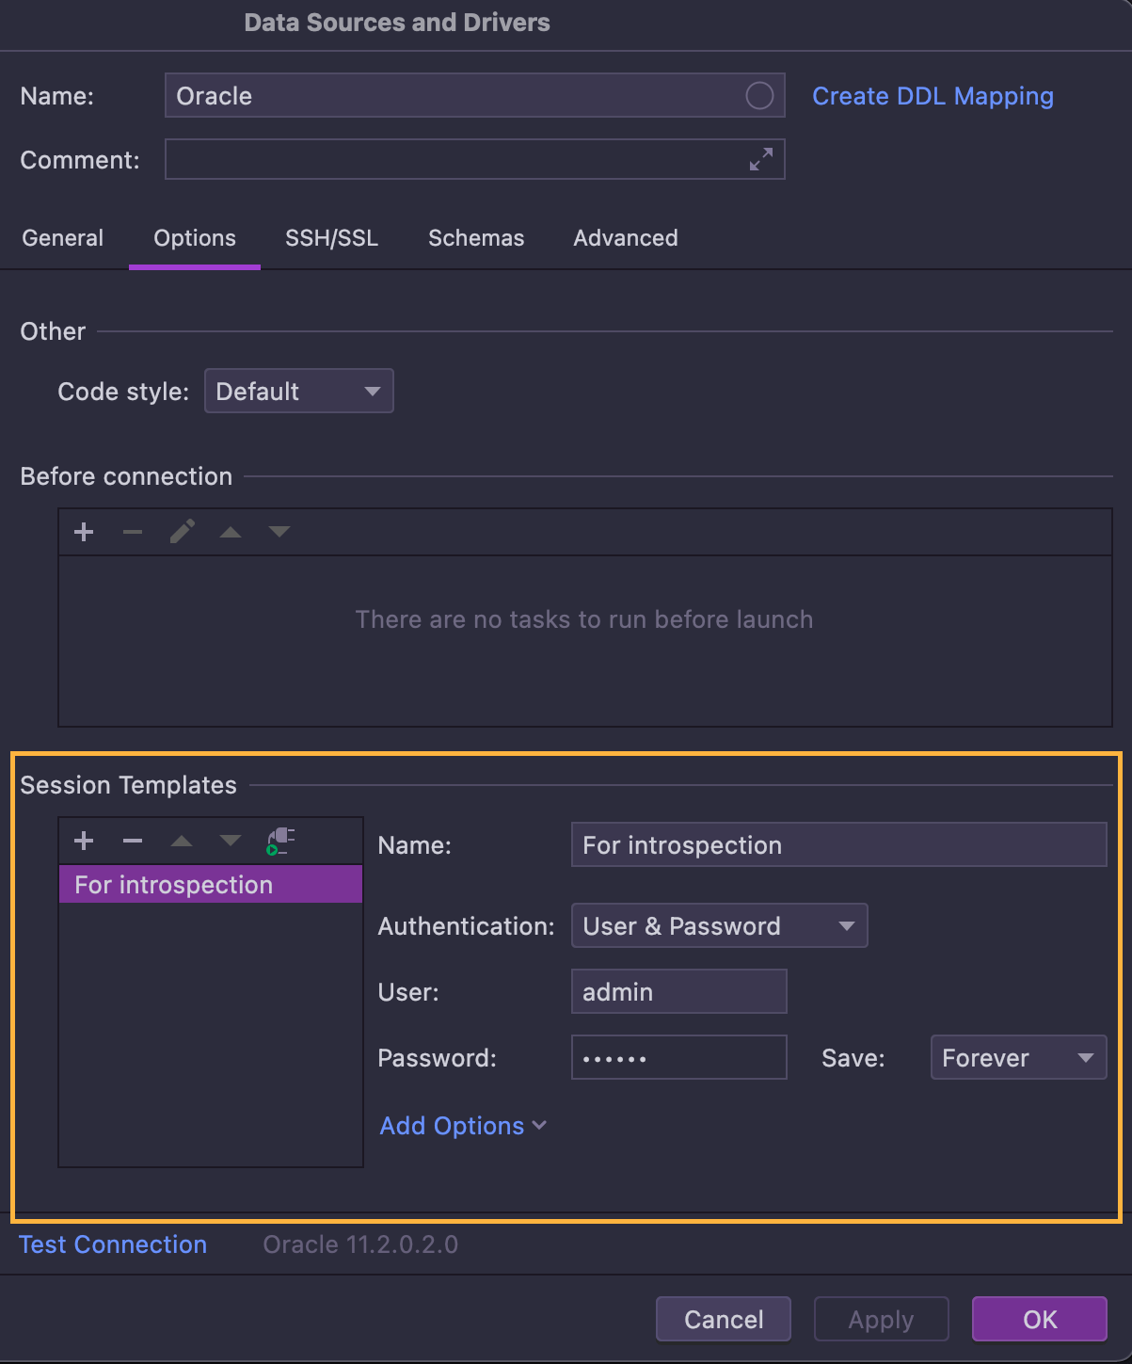Move session template up with arrow
Screen dimensions: 1132x1364
tap(182, 841)
